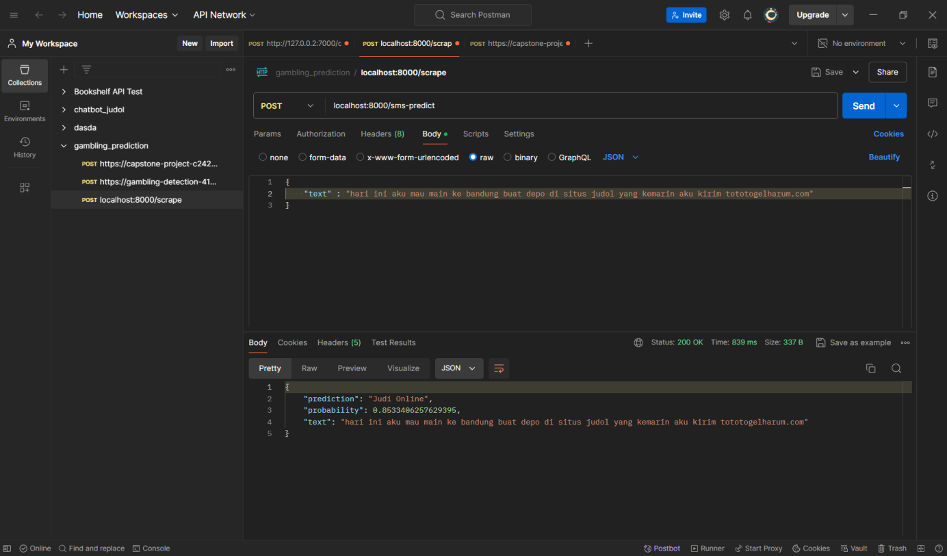The image size is (947, 556).
Task: Open the History sidebar panel
Action: [25, 147]
